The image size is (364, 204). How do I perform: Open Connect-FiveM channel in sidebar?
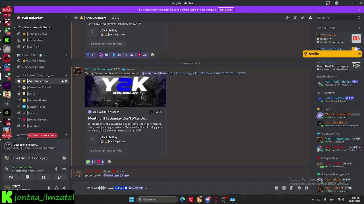tap(39, 88)
